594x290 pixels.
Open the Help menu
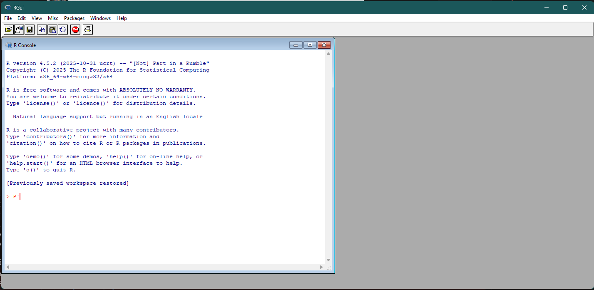tap(122, 18)
